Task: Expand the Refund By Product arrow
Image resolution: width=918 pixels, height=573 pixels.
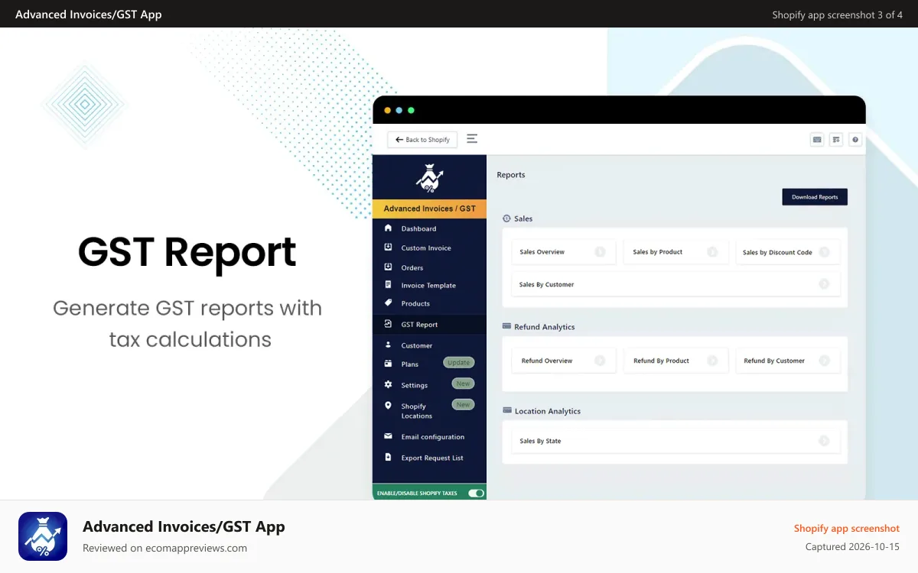Action: 712,361
